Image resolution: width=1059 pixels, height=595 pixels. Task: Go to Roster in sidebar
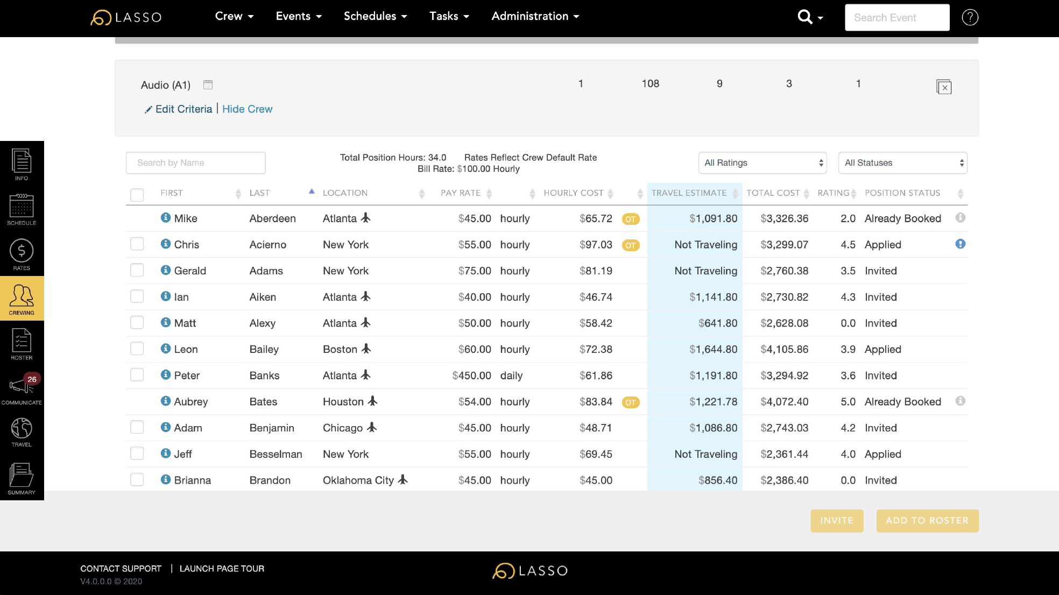(x=22, y=344)
